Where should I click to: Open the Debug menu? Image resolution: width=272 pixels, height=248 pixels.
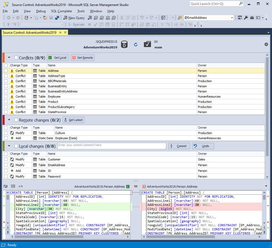coord(41,11)
